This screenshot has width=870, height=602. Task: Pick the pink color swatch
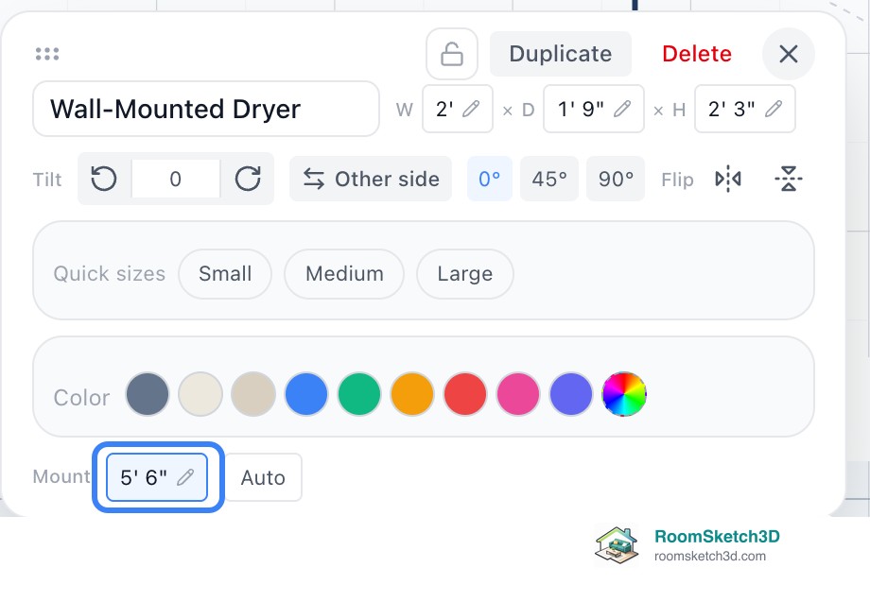(518, 394)
